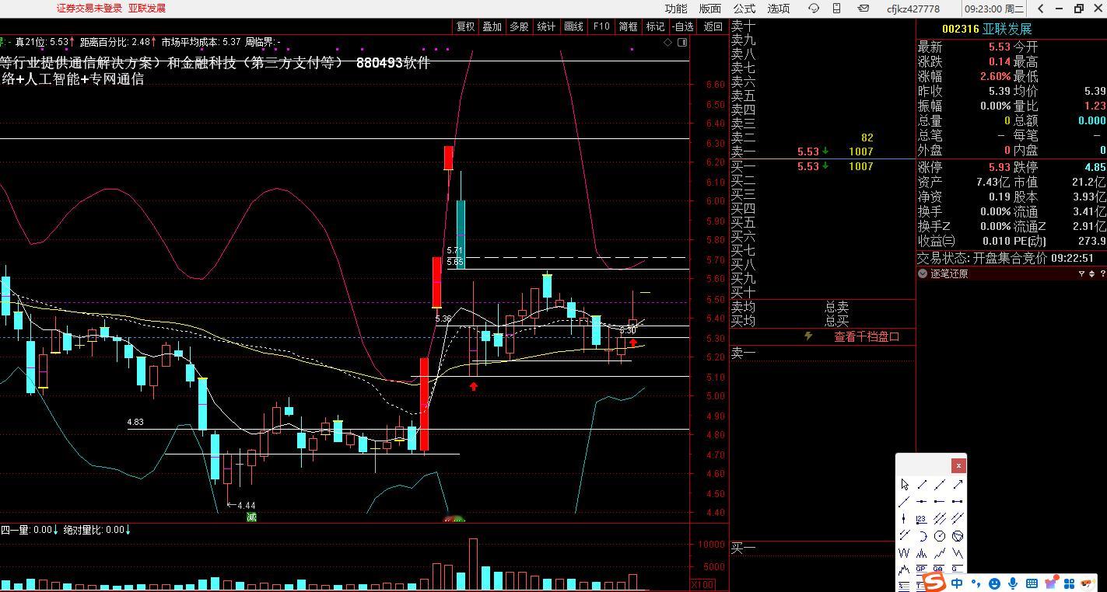Choose the 123 price label line tool
Screen dimensions: 1107x592
coord(922,519)
